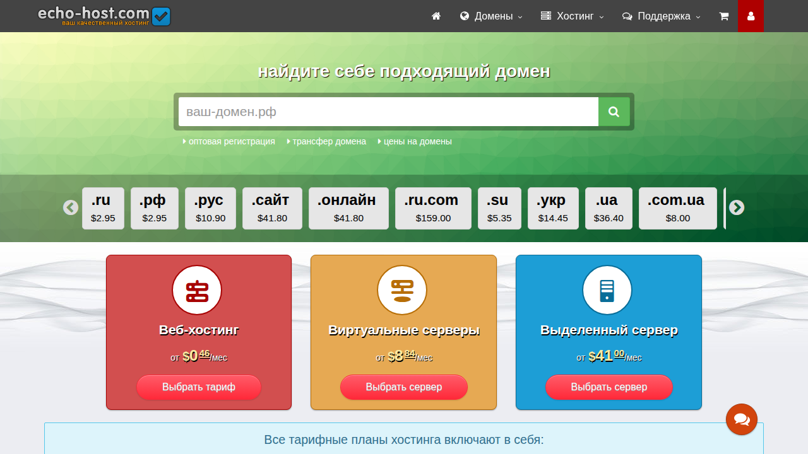The height and width of the screenshot is (454, 808).
Task: Select the .ru domain tile
Action: (103, 208)
